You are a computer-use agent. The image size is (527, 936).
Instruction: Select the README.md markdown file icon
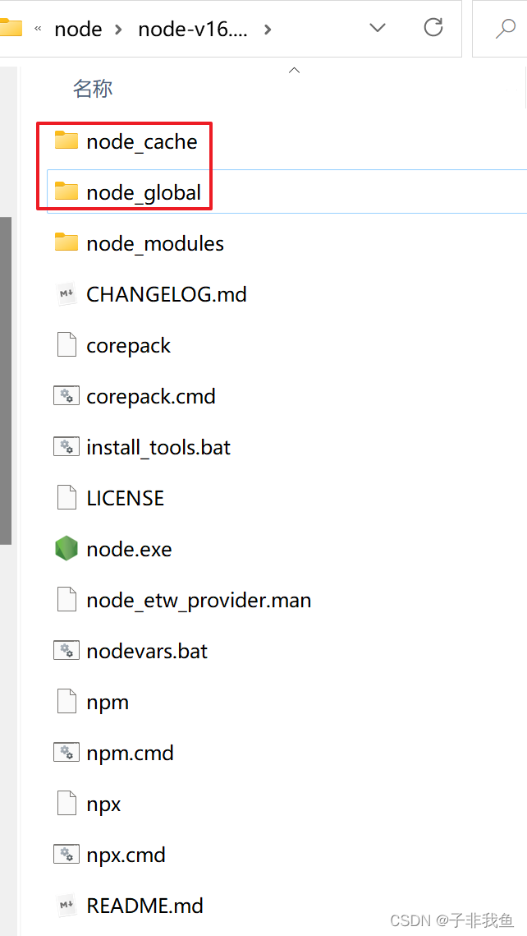[x=66, y=906]
